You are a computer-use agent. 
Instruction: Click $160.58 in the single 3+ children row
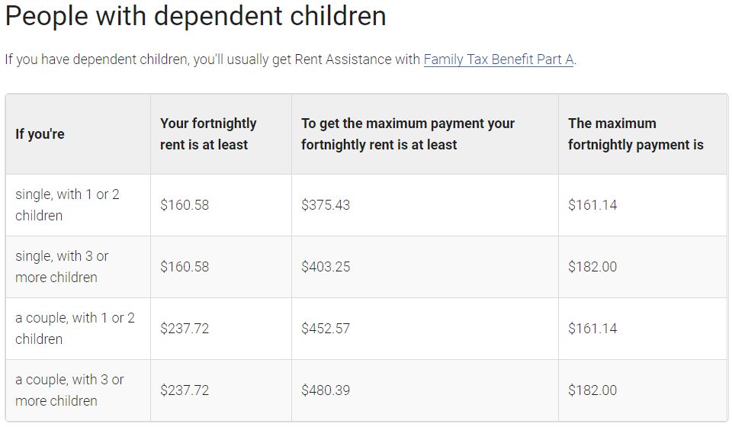click(x=185, y=267)
